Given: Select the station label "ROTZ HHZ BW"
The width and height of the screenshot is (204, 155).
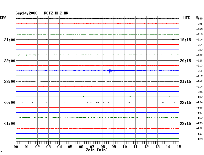Looking at the screenshot, I should (56, 13).
